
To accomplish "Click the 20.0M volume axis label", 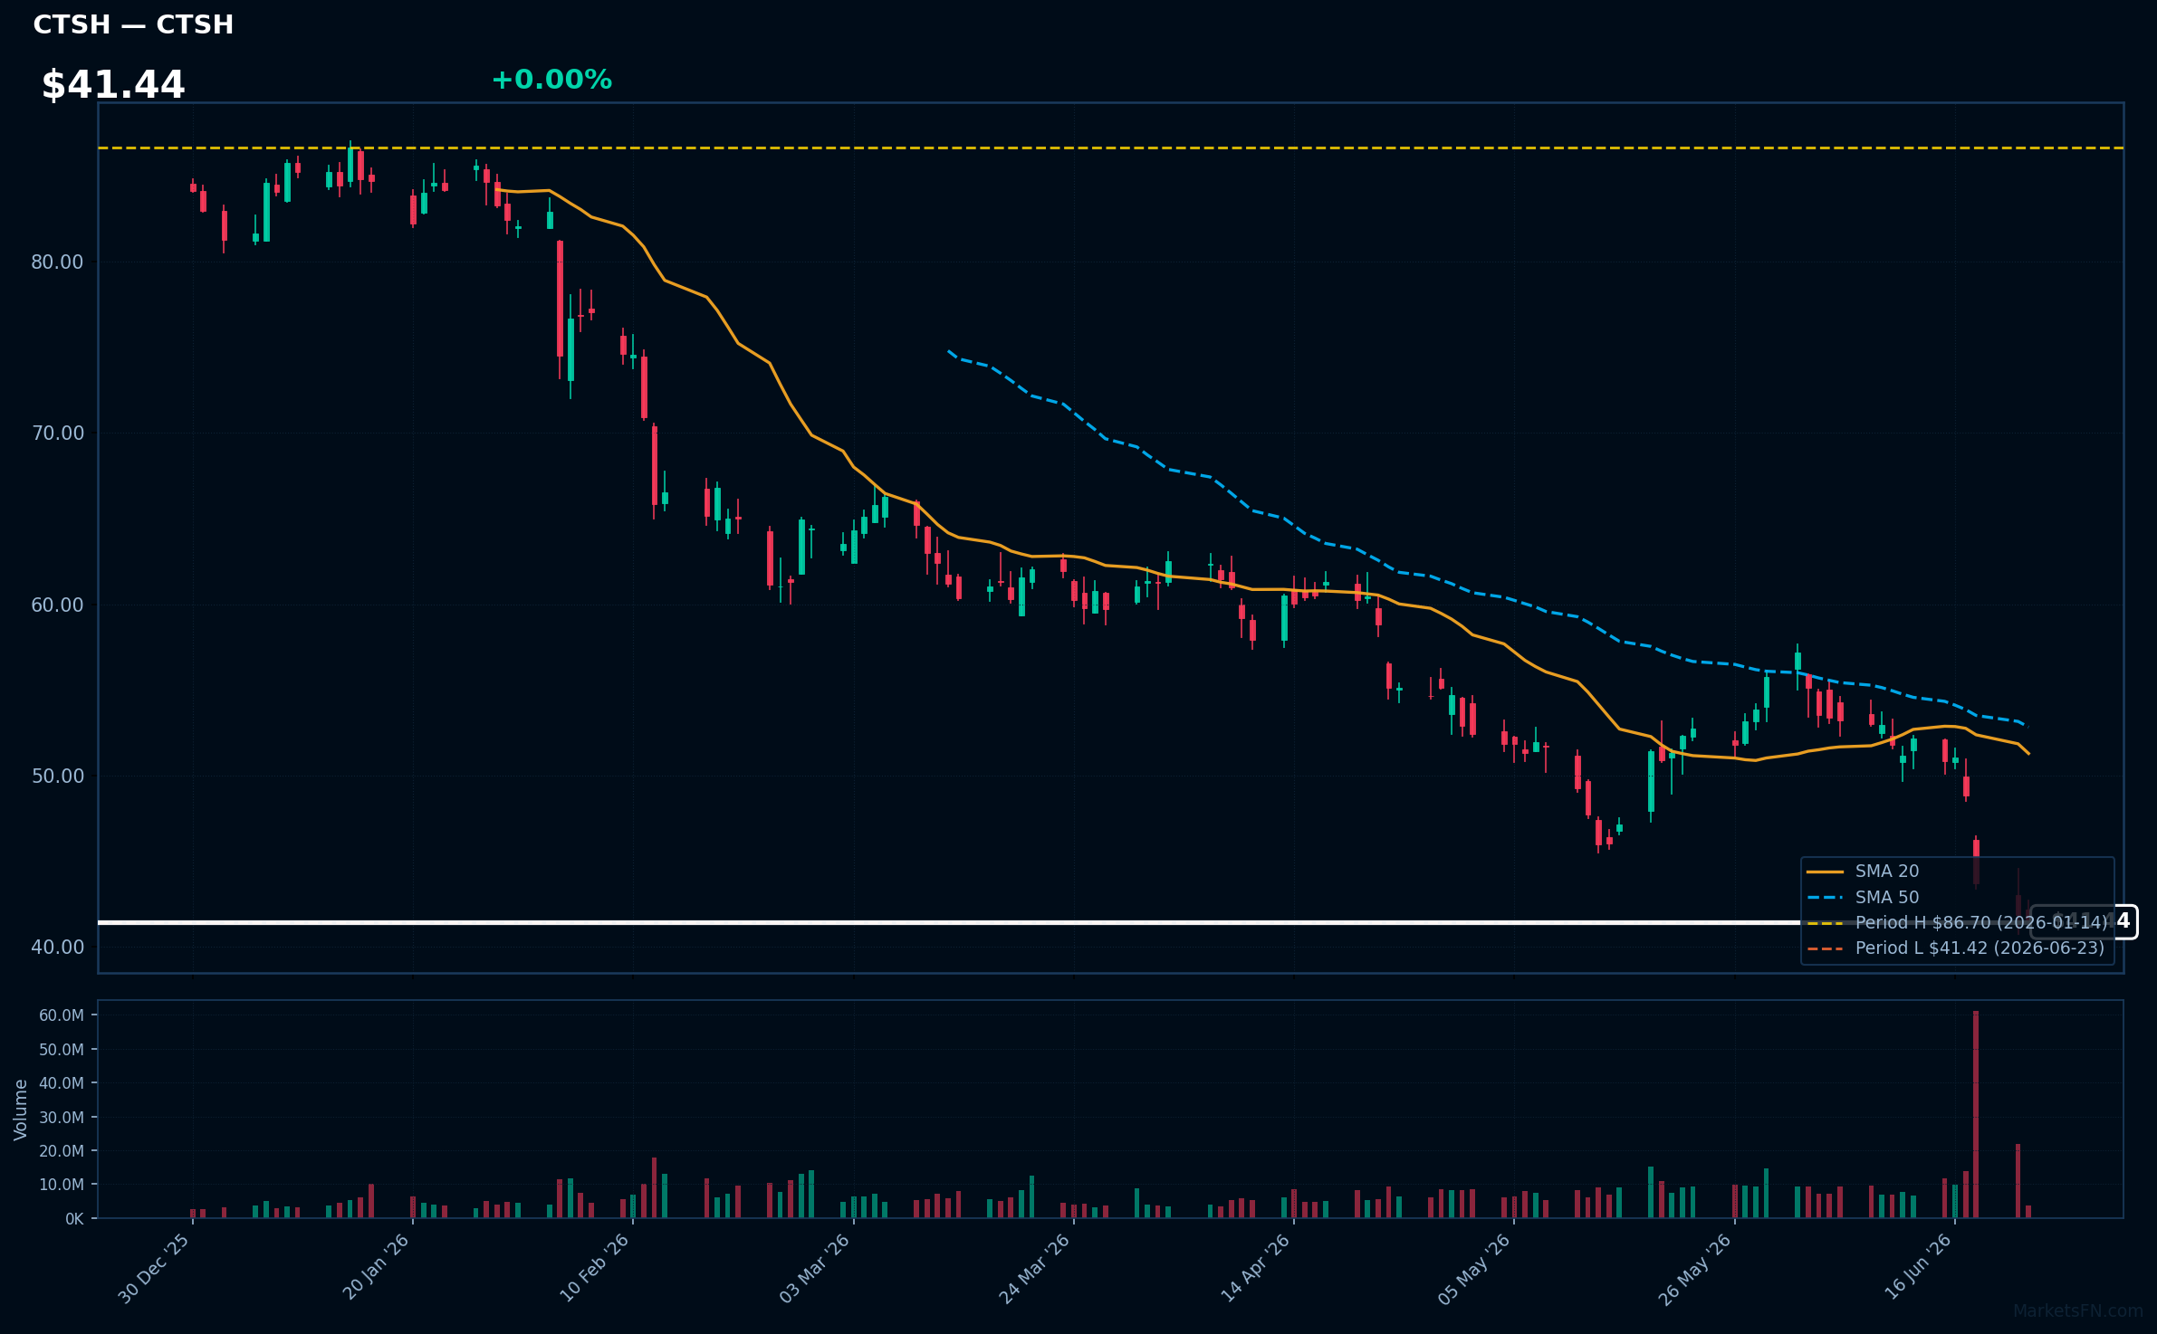I will pyautogui.click(x=62, y=1151).
